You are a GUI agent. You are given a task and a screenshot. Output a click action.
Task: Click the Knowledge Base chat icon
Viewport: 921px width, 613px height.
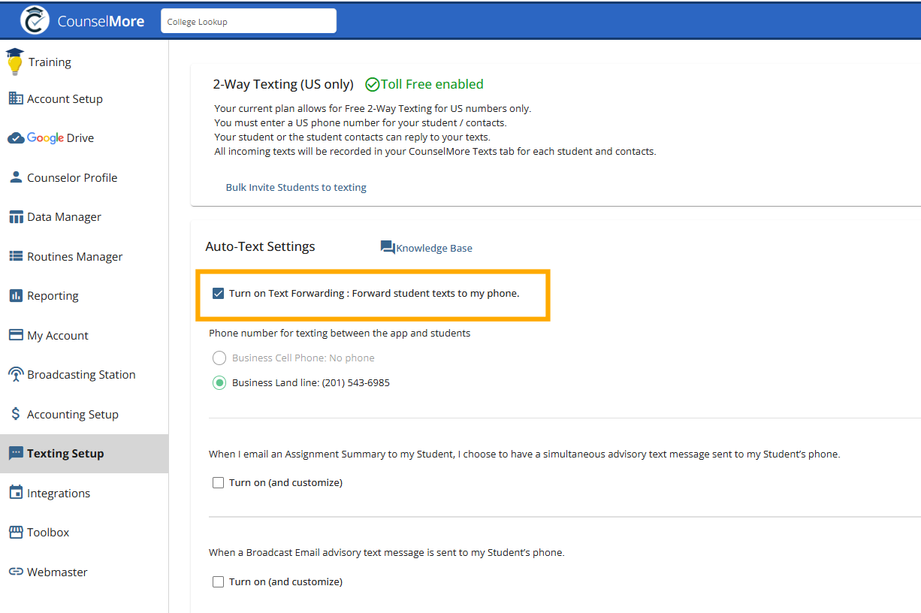388,247
